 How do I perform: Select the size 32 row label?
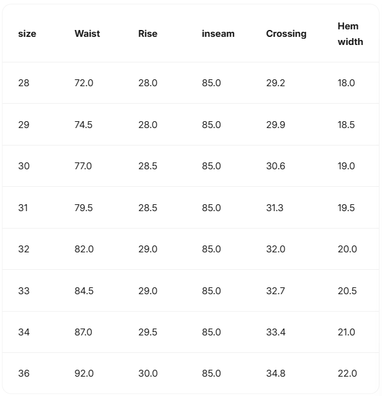24,249
